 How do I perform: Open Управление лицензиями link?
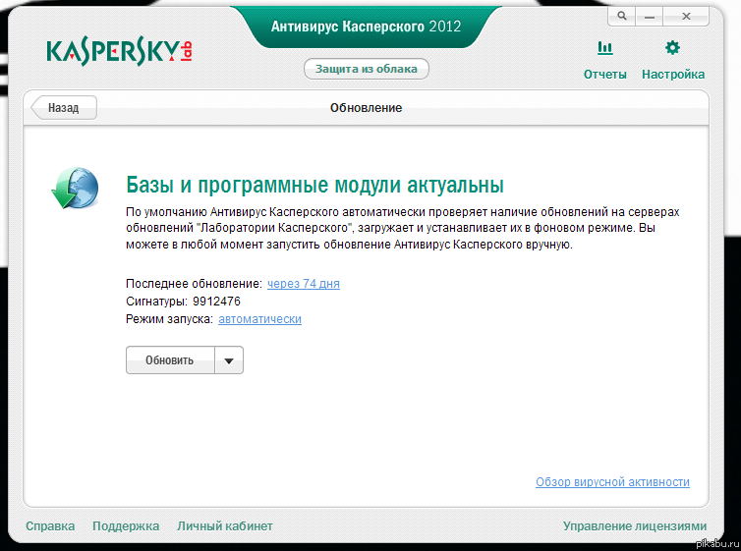[x=635, y=526]
